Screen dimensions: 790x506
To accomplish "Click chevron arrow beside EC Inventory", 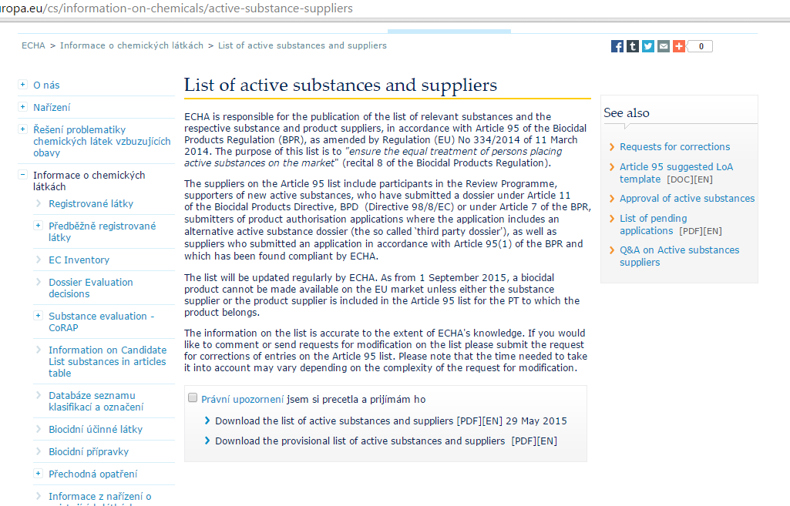I will coord(39,260).
